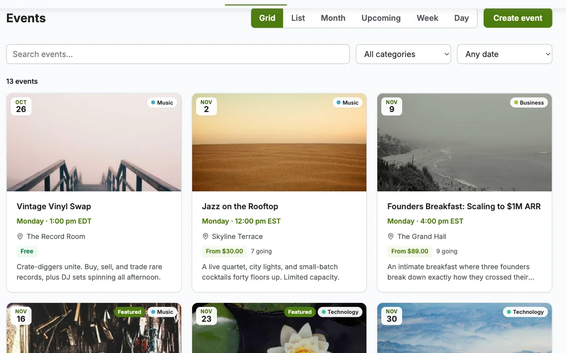Image resolution: width=566 pixels, height=353 pixels.
Task: Click Music tag on Jazz on the Rooftop card
Action: click(x=347, y=103)
